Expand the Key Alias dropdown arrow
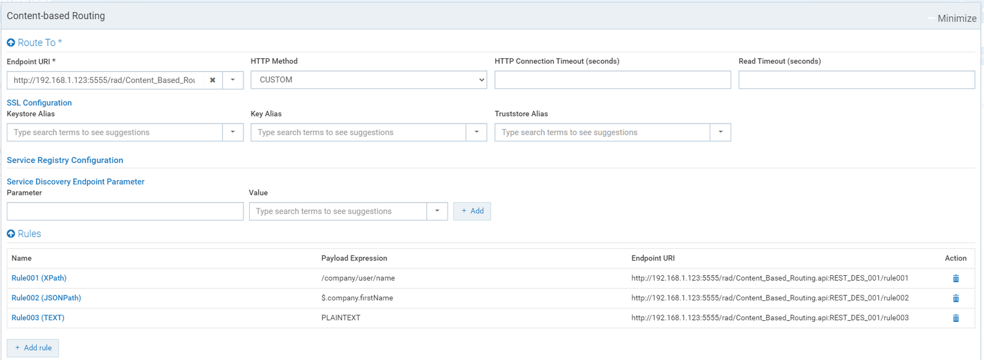 [x=476, y=132]
